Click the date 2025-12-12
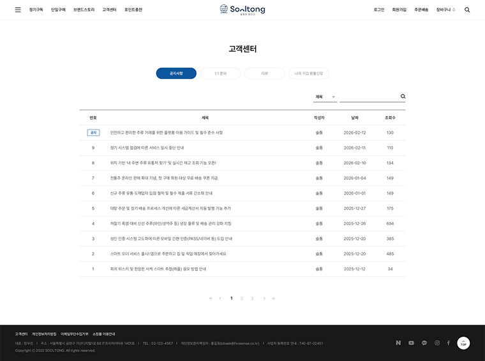The height and width of the screenshot is (361, 485). (x=354, y=269)
